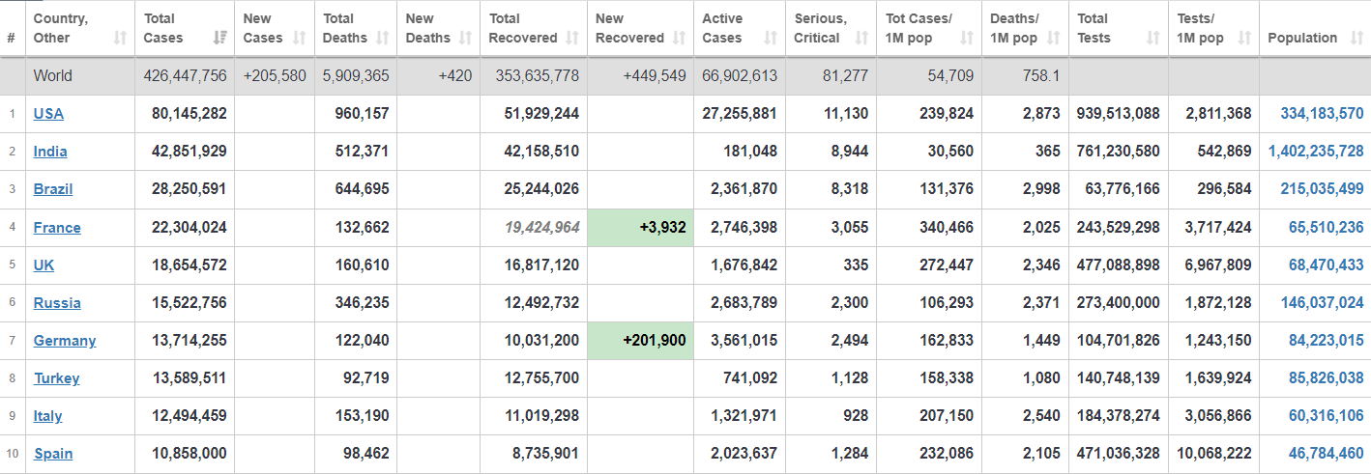
Task: Select World new cases +205,580
Action: click(275, 75)
